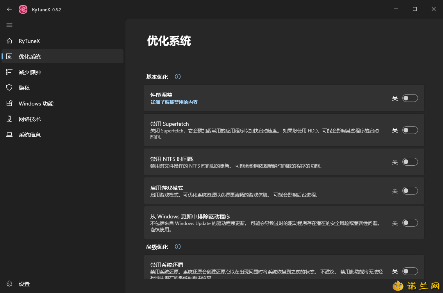
Task: Open 详细了解被禁用的内容 link
Action: [174, 102]
